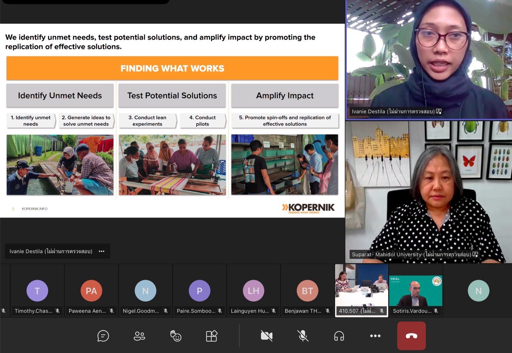Open the more options toolbar menu

(375, 336)
